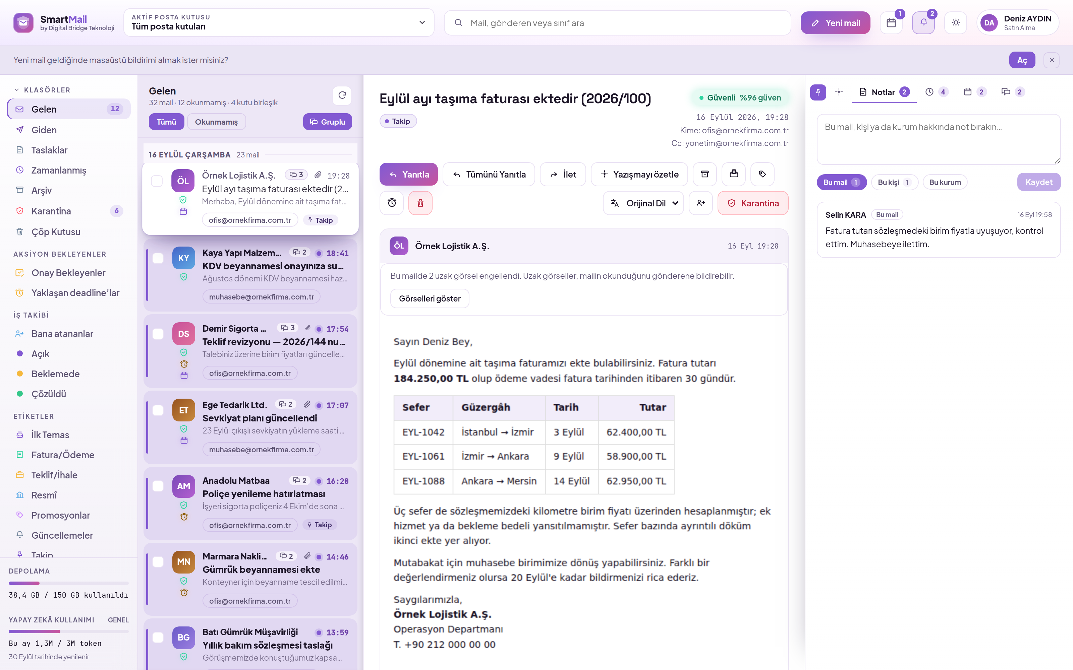This screenshot has height=670, width=1073.
Task: Add a label with the tag icon
Action: coord(762,174)
